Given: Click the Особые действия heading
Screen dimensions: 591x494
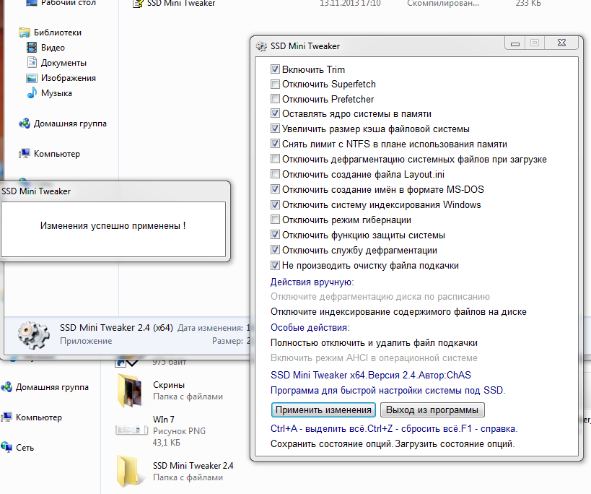Looking at the screenshot, I should [x=310, y=328].
